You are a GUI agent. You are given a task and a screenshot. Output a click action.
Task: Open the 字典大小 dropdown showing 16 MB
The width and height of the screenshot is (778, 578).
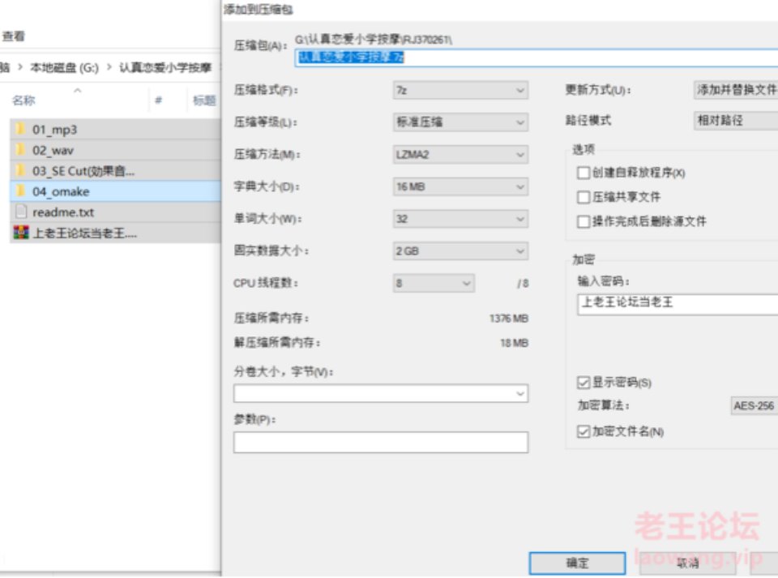tap(460, 186)
